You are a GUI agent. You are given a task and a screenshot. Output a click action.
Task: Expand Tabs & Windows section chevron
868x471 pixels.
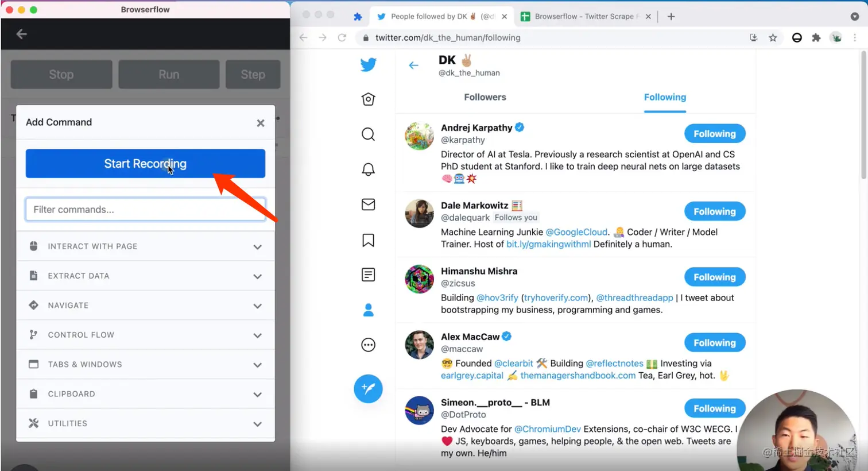pyautogui.click(x=258, y=365)
